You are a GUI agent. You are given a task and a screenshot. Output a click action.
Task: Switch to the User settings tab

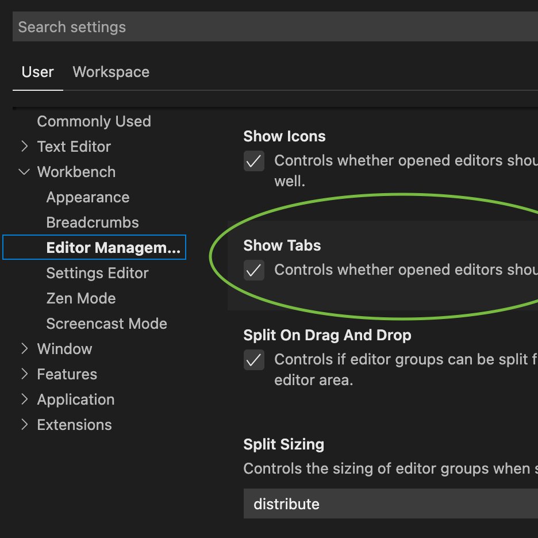tap(38, 72)
